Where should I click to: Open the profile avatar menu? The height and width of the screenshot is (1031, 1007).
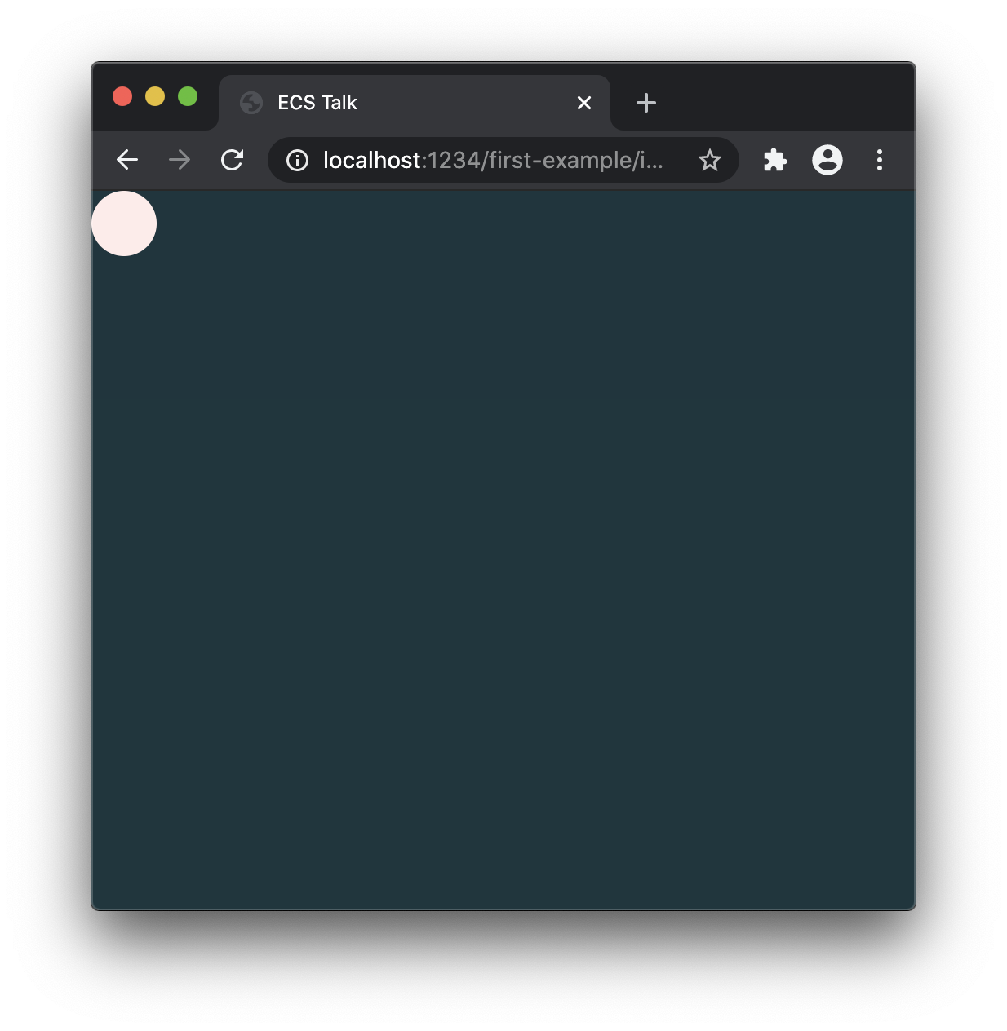tap(827, 160)
